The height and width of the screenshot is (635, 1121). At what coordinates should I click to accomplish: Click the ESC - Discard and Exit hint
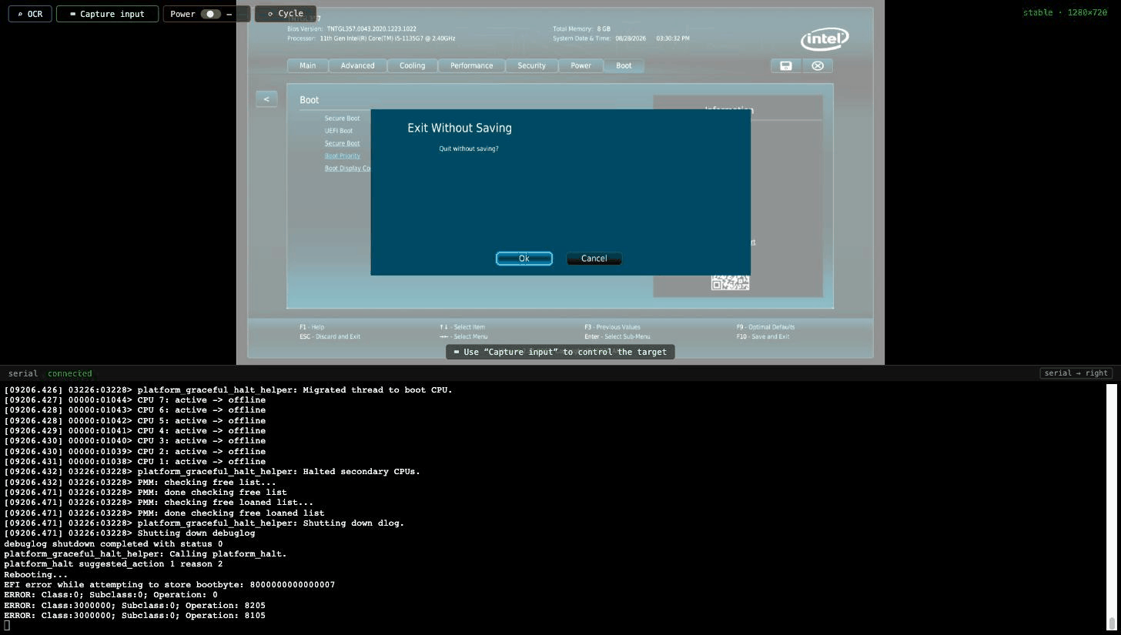[x=330, y=336]
